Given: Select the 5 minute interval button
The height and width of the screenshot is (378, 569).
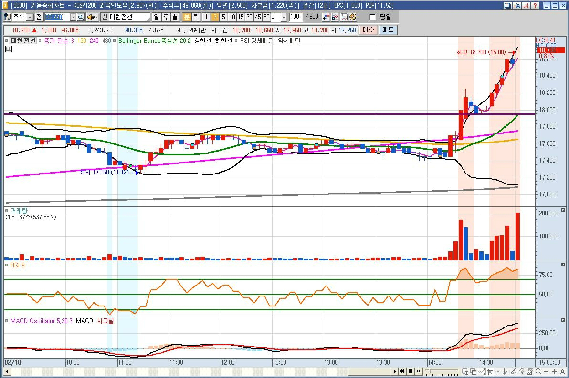Looking at the screenshot, I should coord(223,17).
